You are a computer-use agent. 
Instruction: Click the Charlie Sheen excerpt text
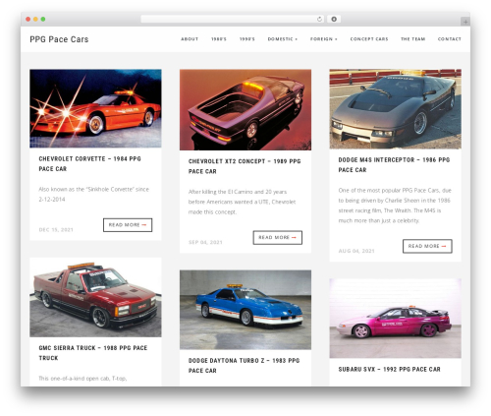pyautogui.click(x=395, y=206)
